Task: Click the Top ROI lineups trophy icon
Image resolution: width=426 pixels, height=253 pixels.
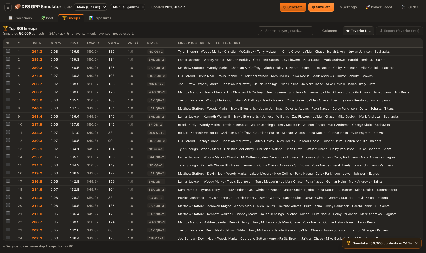Action: [6, 28]
